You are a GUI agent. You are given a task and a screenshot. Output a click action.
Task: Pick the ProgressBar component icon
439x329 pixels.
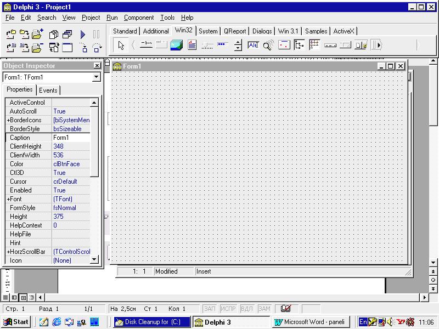point(223,45)
